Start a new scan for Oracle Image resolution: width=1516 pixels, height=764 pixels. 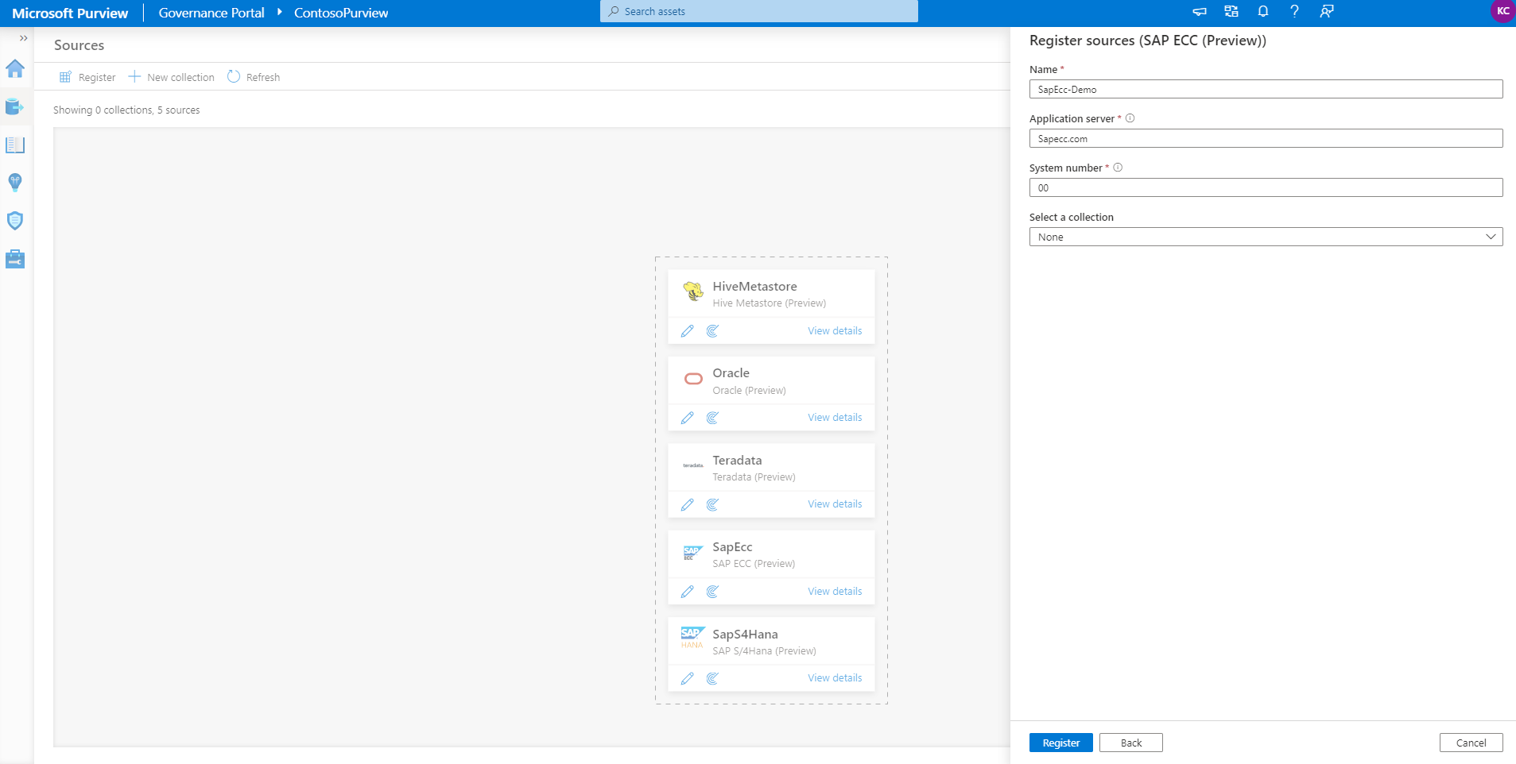point(713,418)
